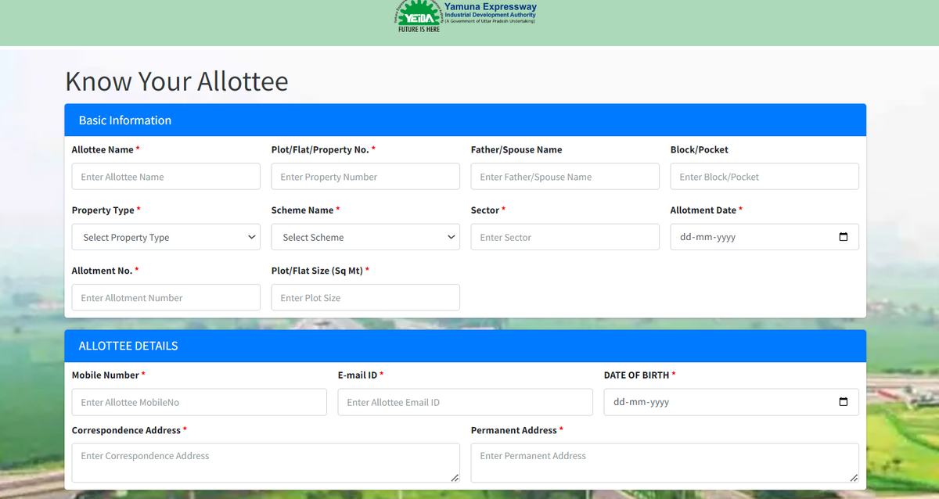Open the DATE OF BIRTH calendar picker icon
This screenshot has height=499, width=939.
click(844, 401)
